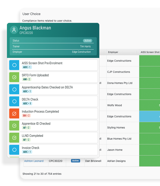Click the blue highlighted cell in the AISS column
160x186 pixels.
[x=149, y=116]
